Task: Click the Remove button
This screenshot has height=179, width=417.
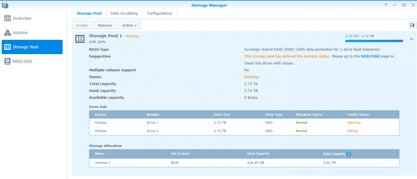Action: (105, 25)
